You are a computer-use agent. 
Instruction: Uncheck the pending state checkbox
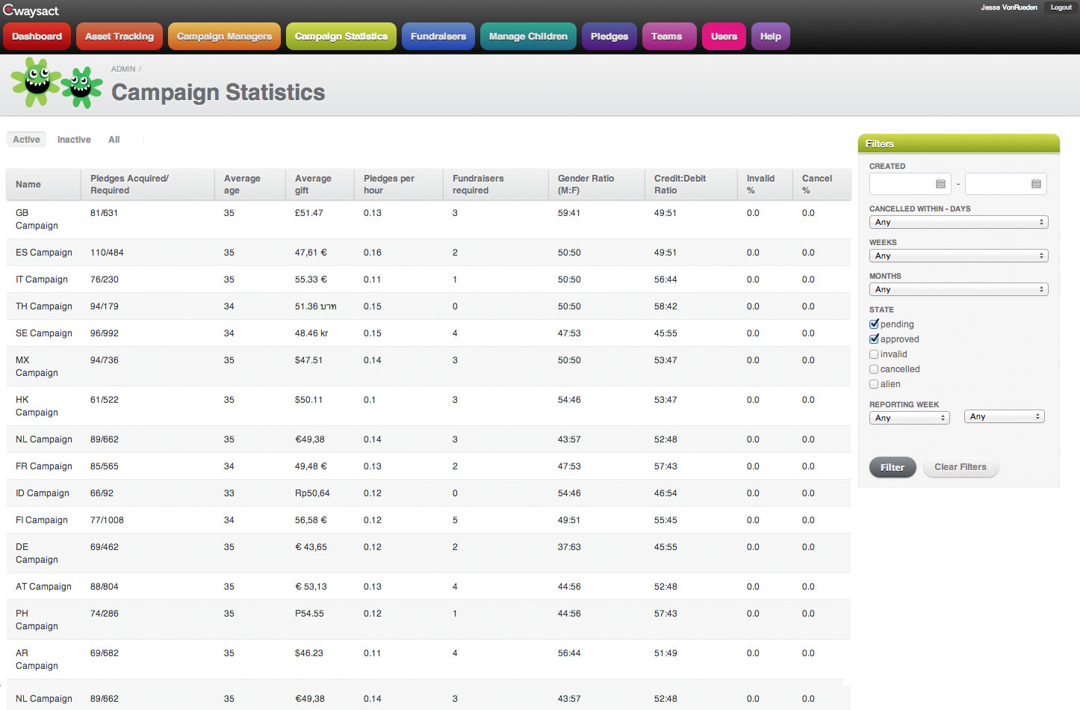[874, 324]
